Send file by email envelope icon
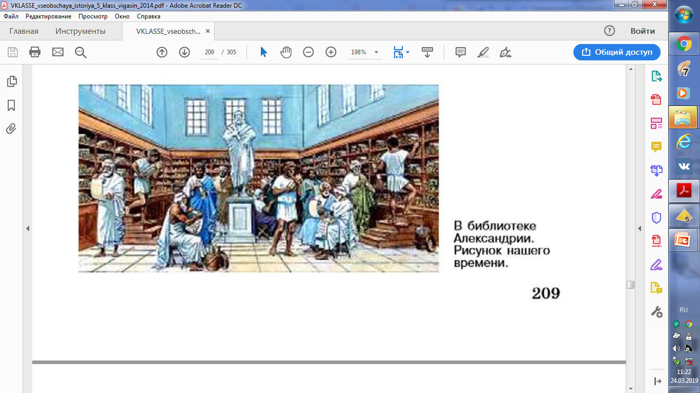The width and height of the screenshot is (700, 393). click(58, 52)
